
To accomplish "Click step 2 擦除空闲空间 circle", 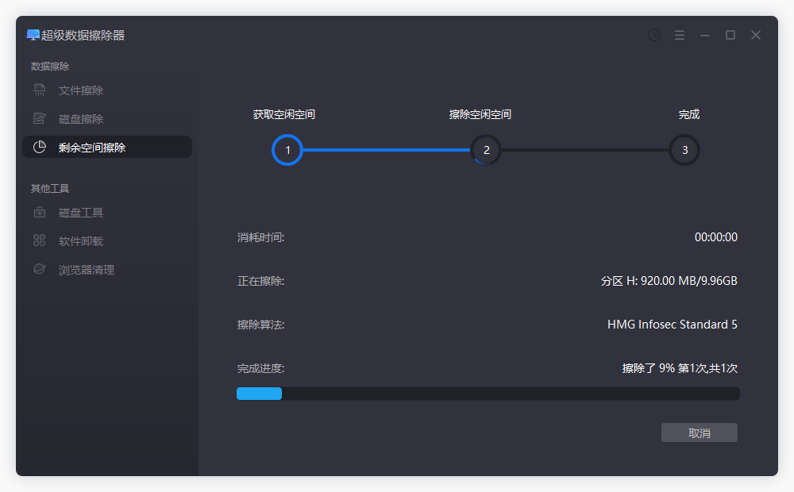I will [486, 150].
